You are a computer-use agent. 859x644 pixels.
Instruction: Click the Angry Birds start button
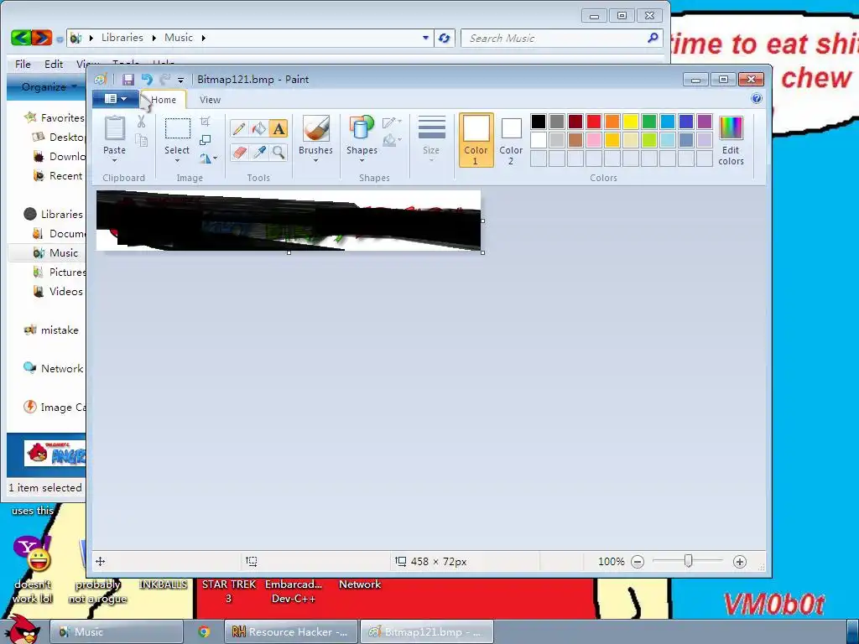22,630
